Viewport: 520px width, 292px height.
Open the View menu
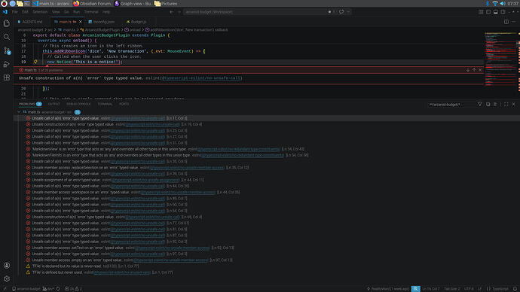56,12
